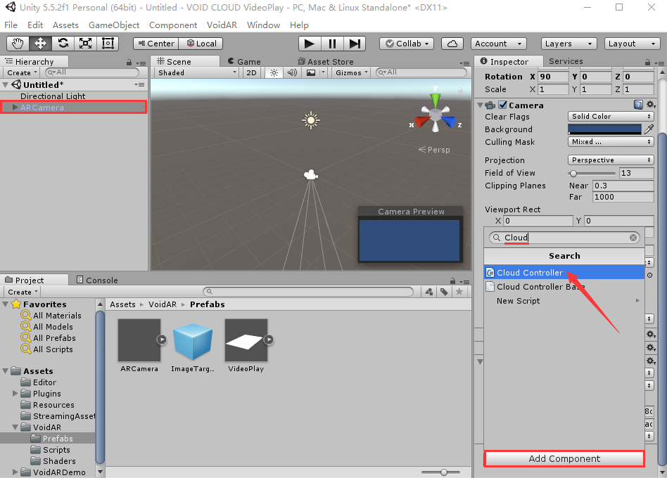Select the Hand tool
Image resolution: width=667 pixels, height=478 pixels.
(x=18, y=44)
